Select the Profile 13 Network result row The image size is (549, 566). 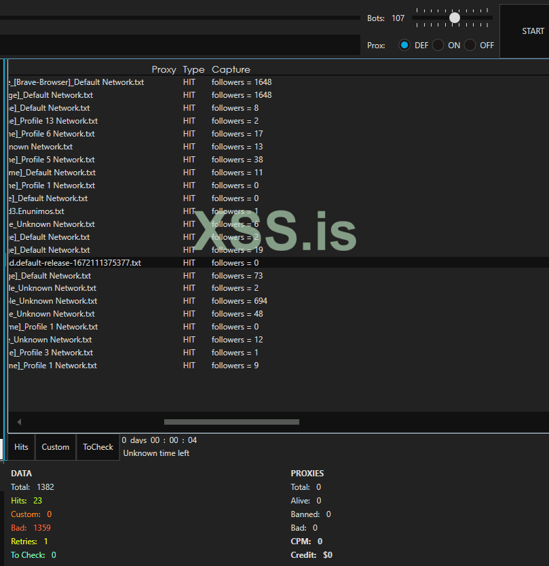pyautogui.click(x=102, y=120)
